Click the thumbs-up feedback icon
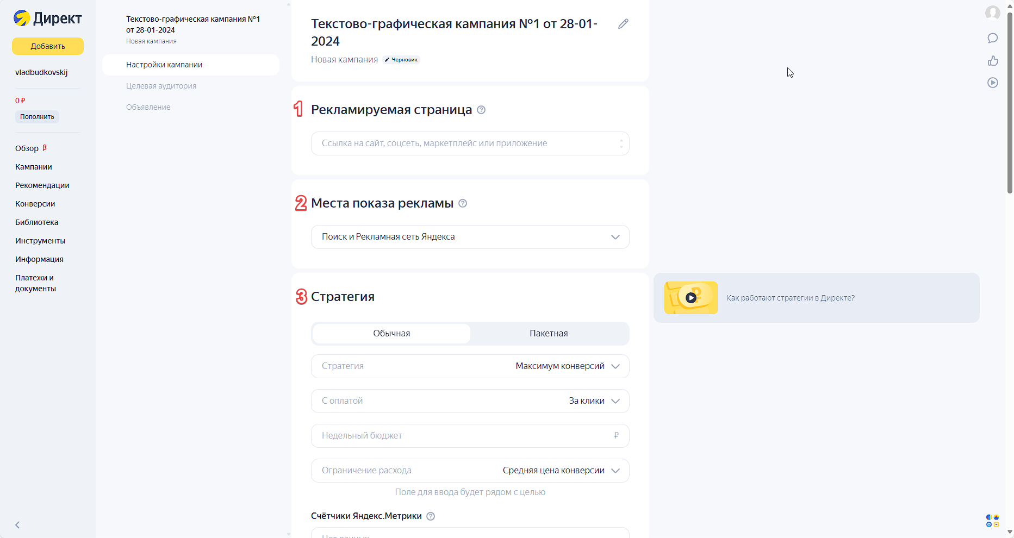The height and width of the screenshot is (538, 1014). (993, 60)
